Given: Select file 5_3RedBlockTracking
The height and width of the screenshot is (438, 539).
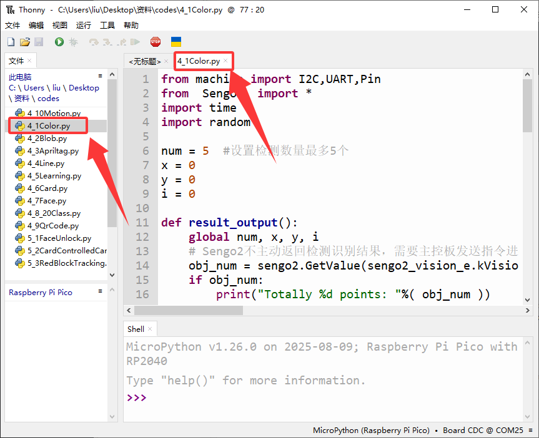Looking at the screenshot, I should point(67,263).
